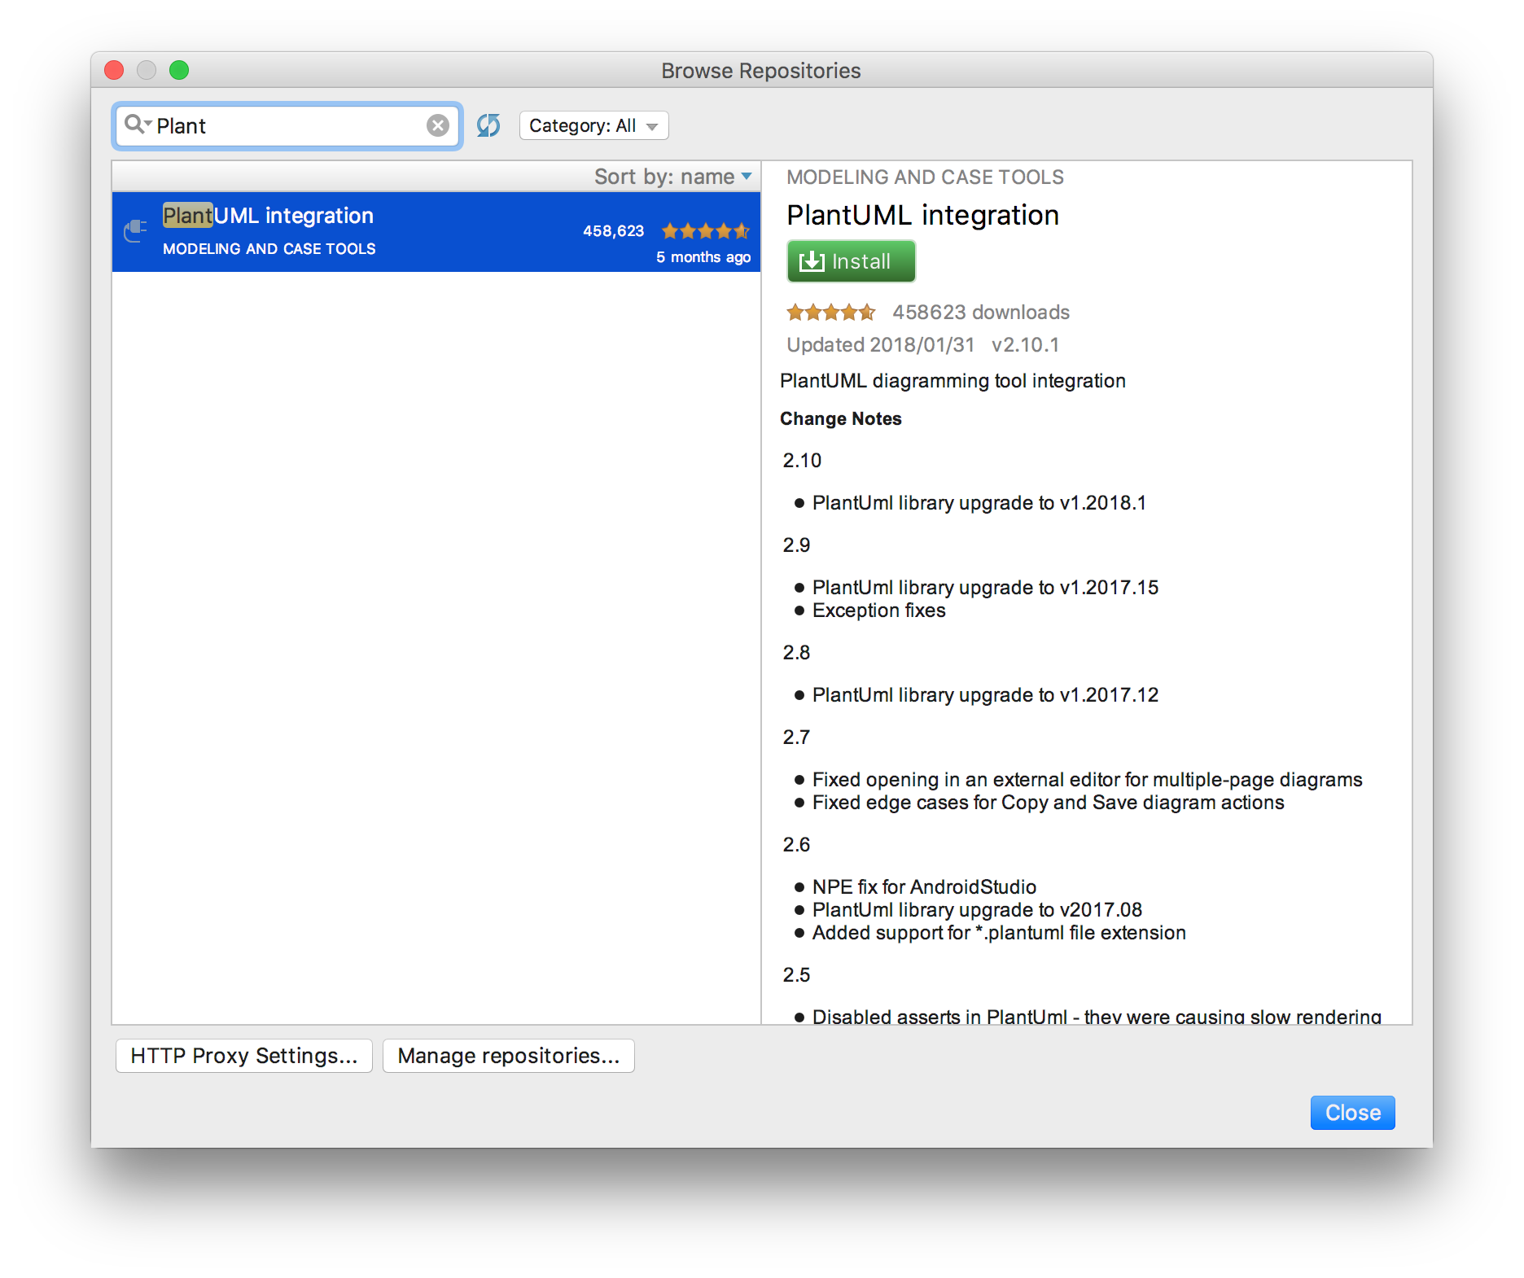Focus the plugin search field
Screen dimensions: 1524x1278
point(285,125)
